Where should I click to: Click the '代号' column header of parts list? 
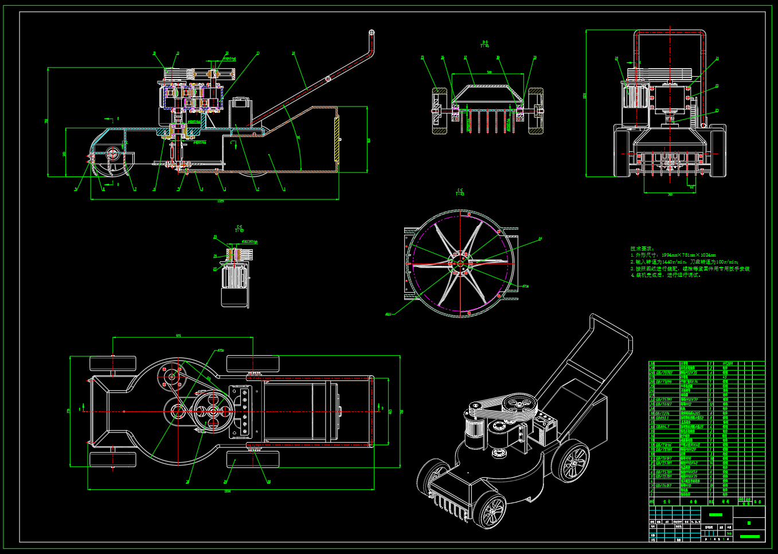(666, 501)
